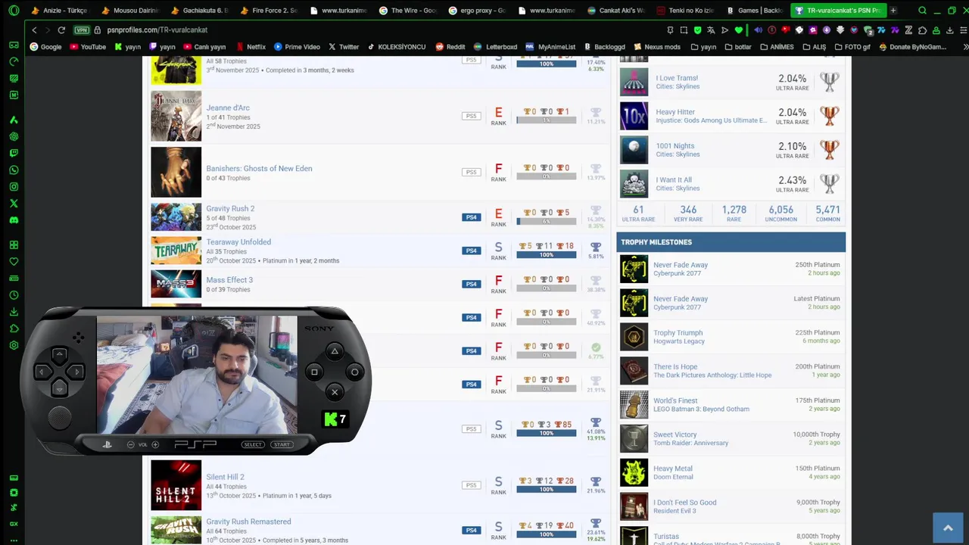Open the Reddit bookmark

[450, 47]
